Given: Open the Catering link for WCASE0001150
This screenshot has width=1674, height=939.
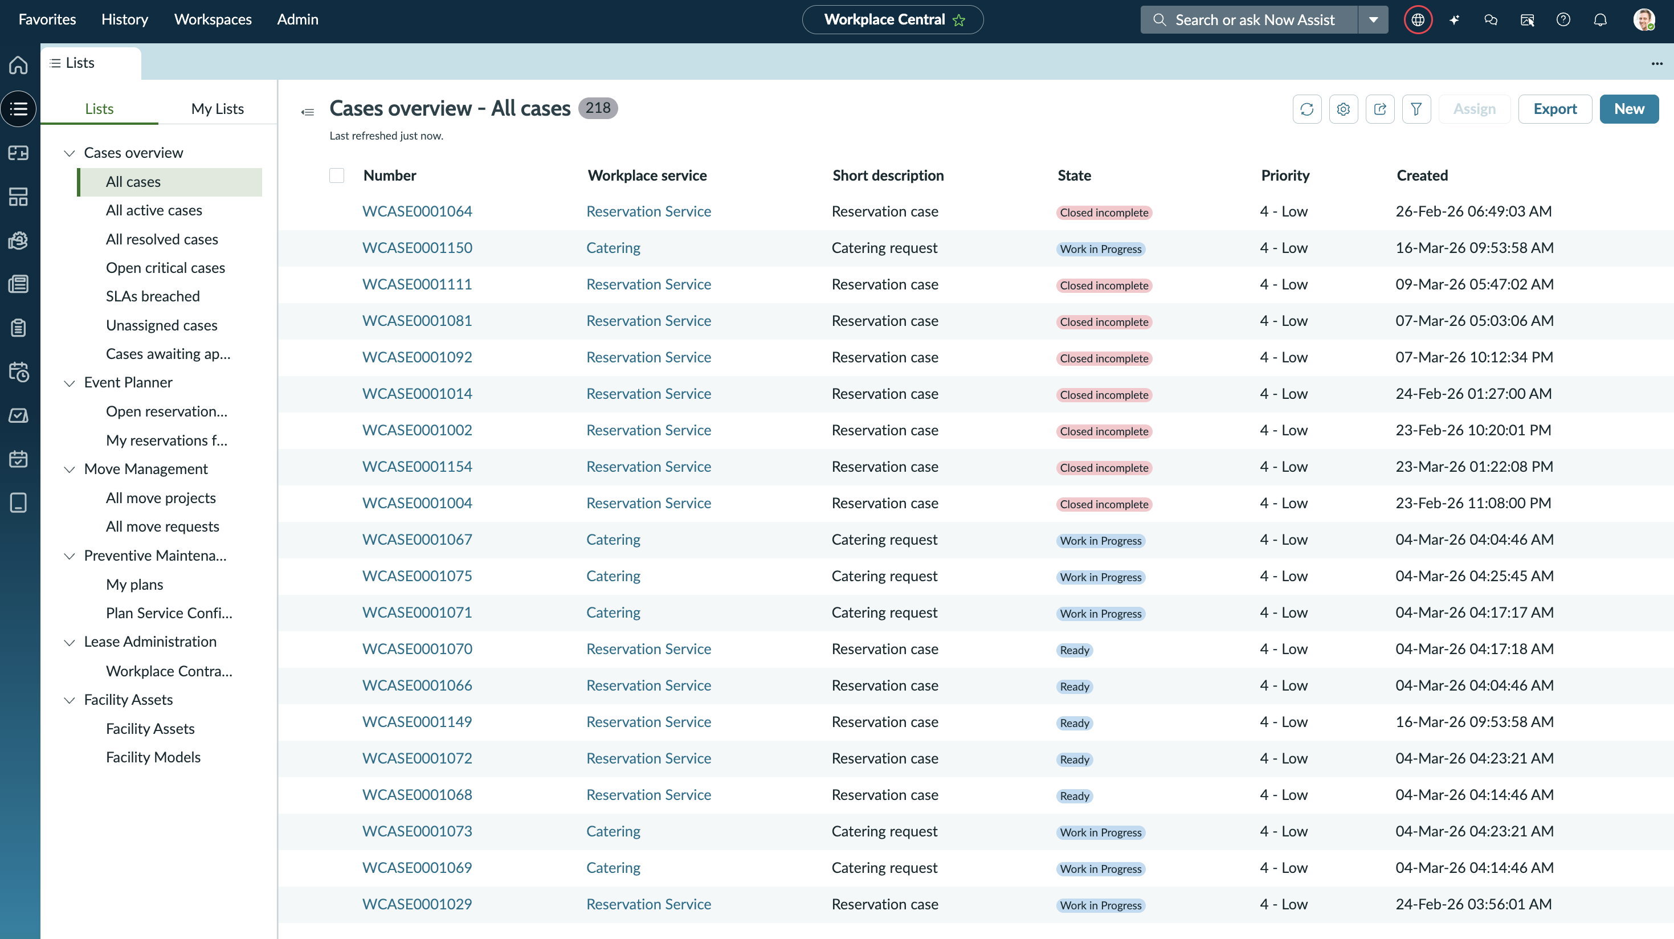Looking at the screenshot, I should pos(613,248).
